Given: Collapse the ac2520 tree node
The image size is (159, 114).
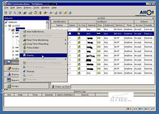Looking at the screenshot, I should 6,26.
